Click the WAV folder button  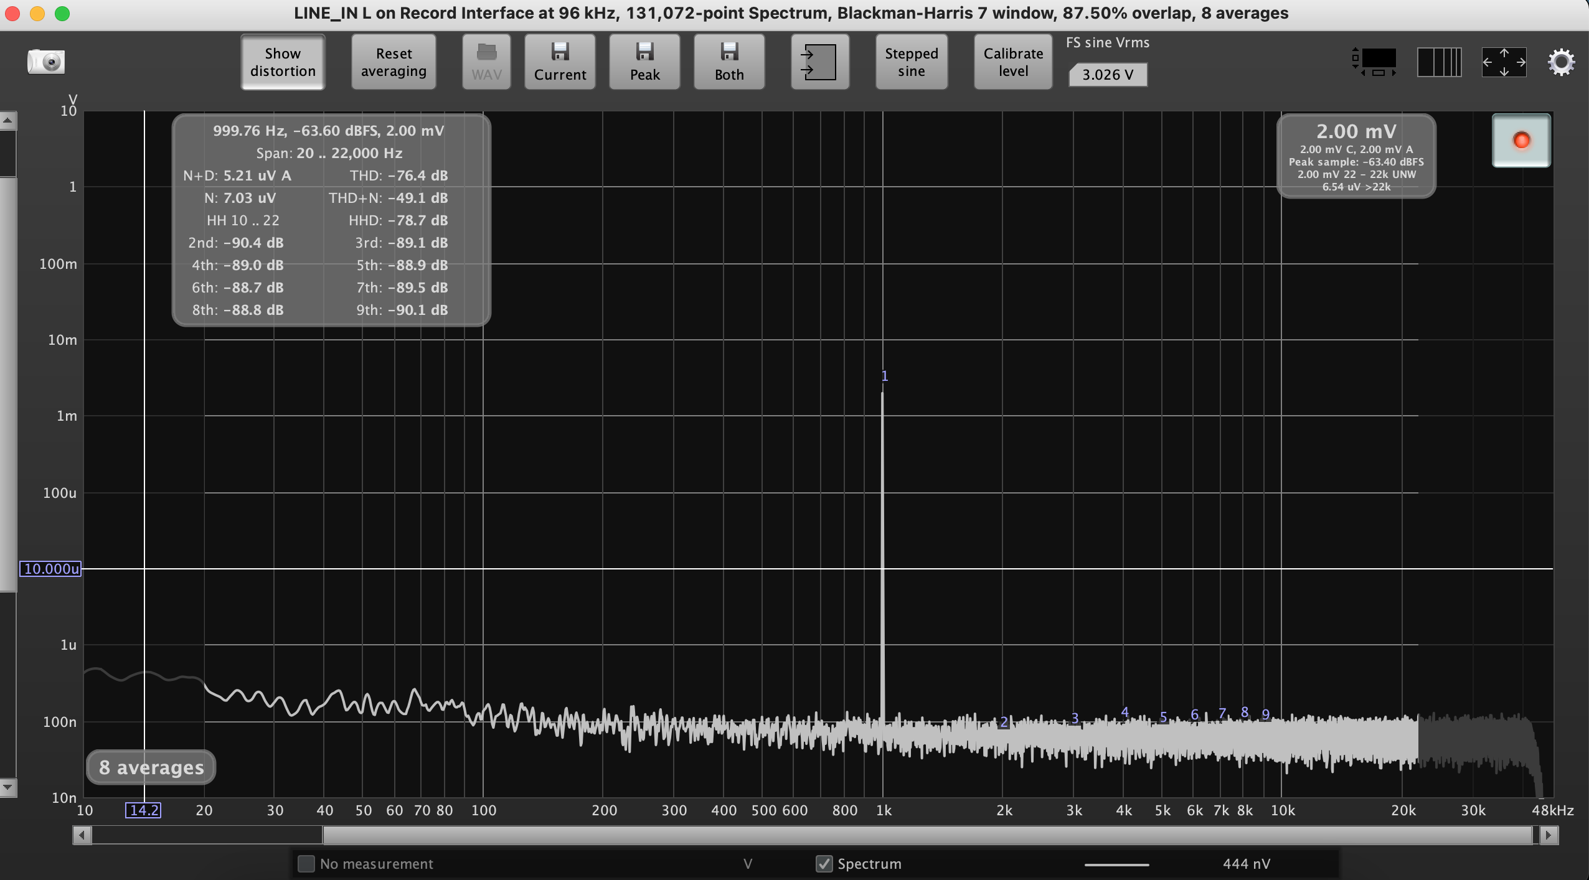point(486,62)
